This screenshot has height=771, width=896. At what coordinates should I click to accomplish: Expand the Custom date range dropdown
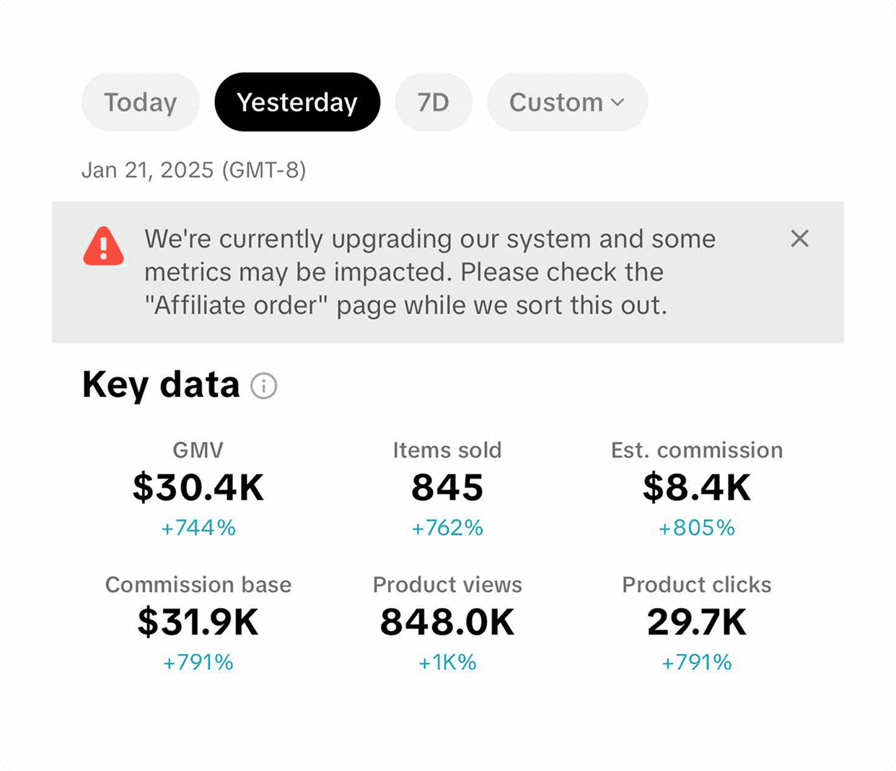pyautogui.click(x=567, y=102)
